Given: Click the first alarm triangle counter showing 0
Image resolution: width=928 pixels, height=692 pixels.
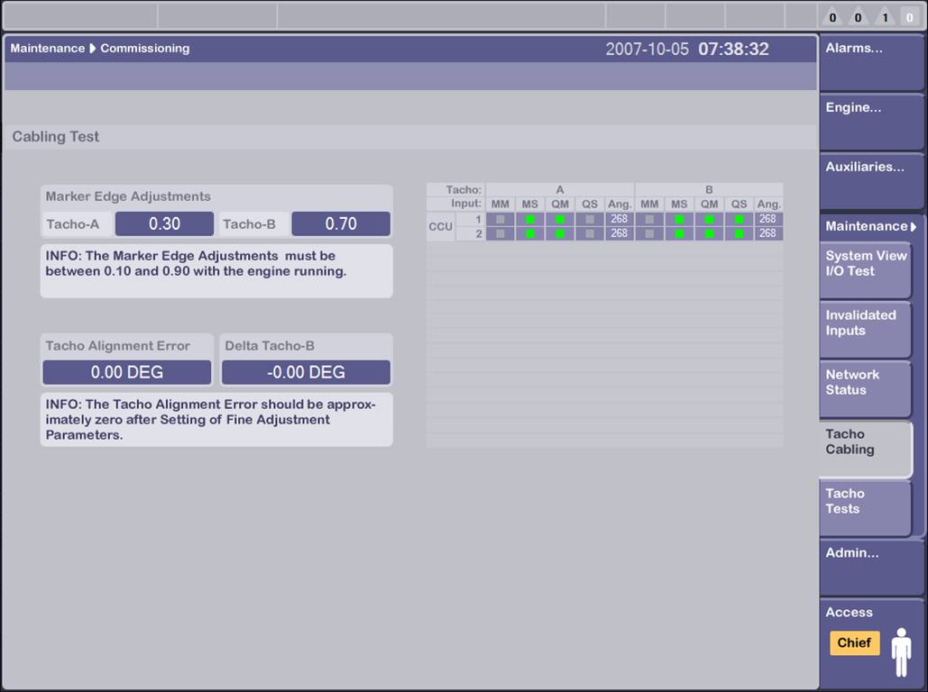Looking at the screenshot, I should (832, 17).
